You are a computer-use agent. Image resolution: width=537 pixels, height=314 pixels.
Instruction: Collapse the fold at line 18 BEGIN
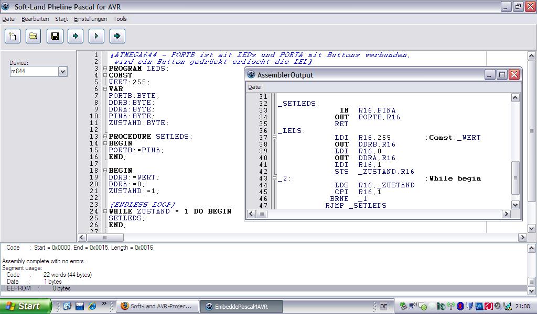(x=105, y=171)
